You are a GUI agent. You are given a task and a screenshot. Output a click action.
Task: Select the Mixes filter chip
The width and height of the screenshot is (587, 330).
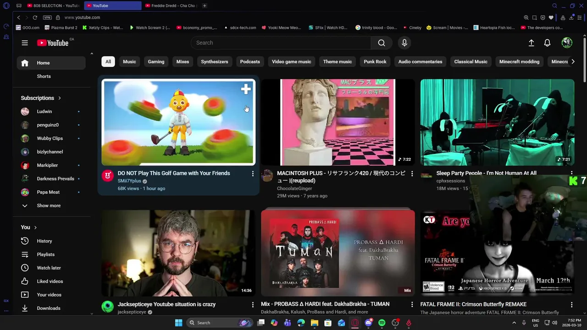coord(183,61)
